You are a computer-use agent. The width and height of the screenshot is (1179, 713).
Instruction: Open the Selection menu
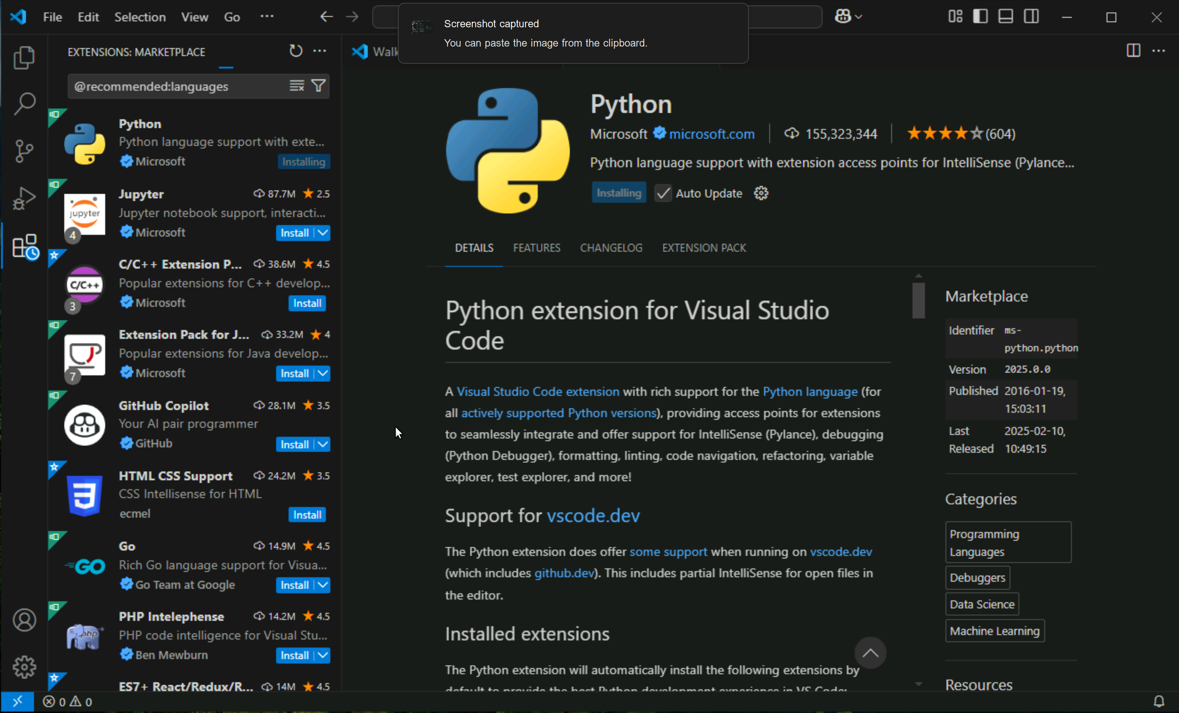140,17
